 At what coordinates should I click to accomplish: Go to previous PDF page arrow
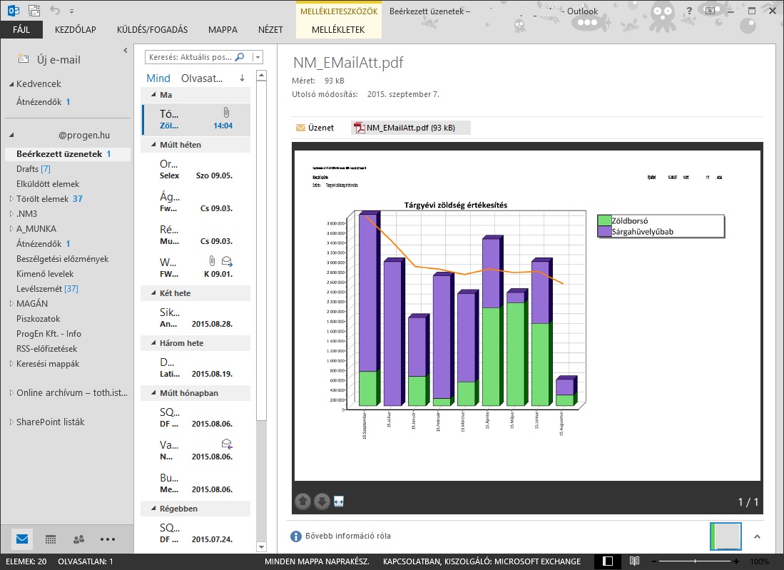(303, 502)
